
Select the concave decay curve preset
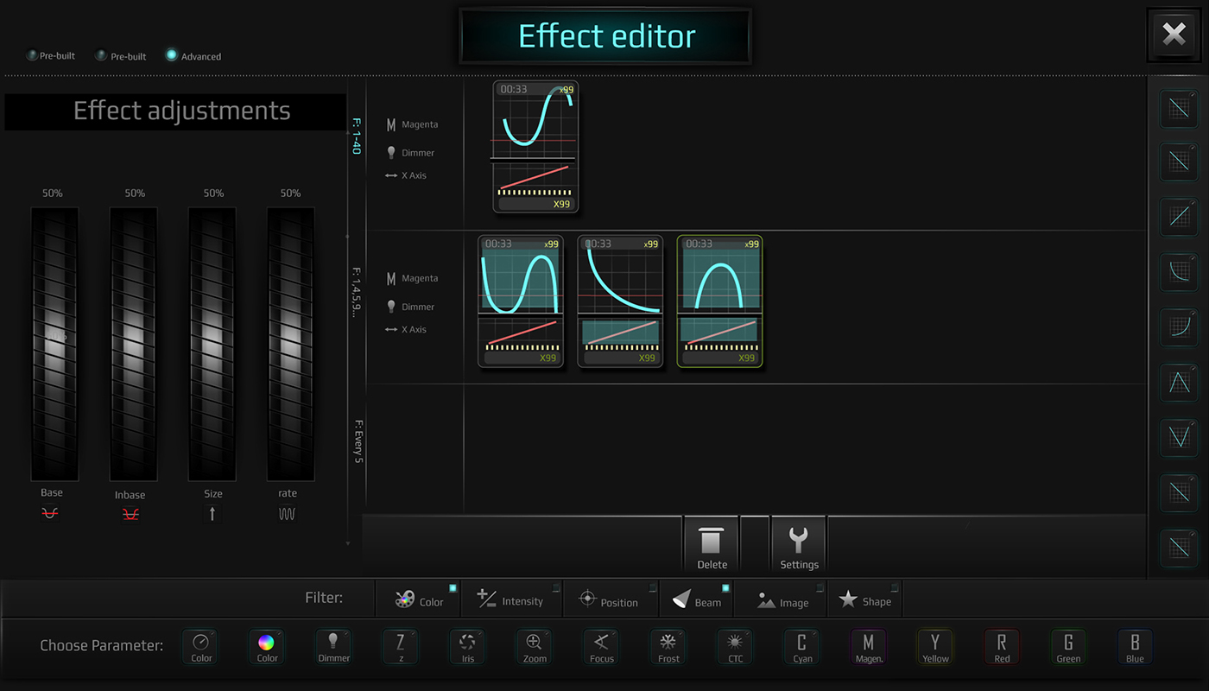1179,272
